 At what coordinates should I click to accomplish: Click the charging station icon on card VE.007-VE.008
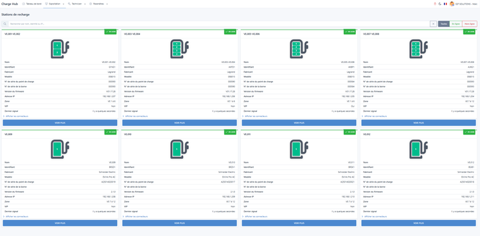click(x=418, y=49)
